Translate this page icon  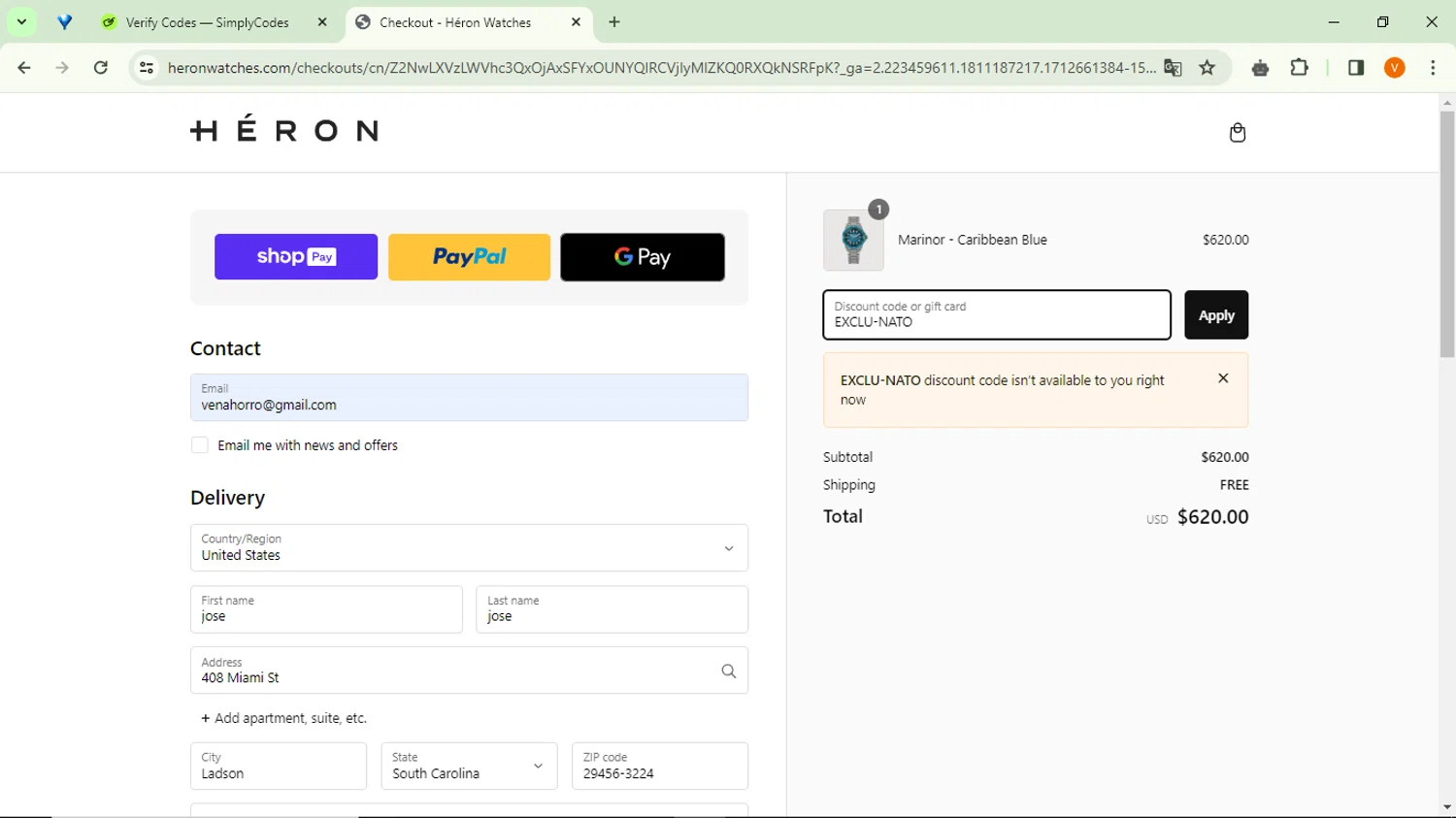1174,68
